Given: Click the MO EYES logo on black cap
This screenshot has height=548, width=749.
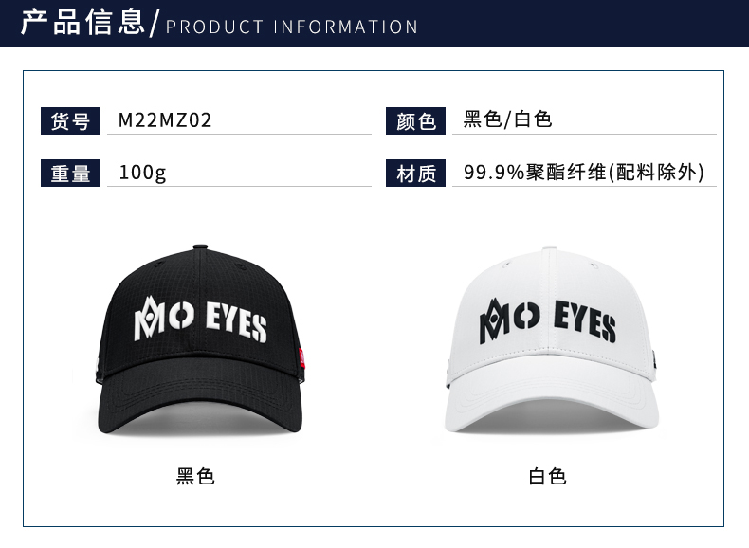Looking at the screenshot, I should (x=200, y=320).
